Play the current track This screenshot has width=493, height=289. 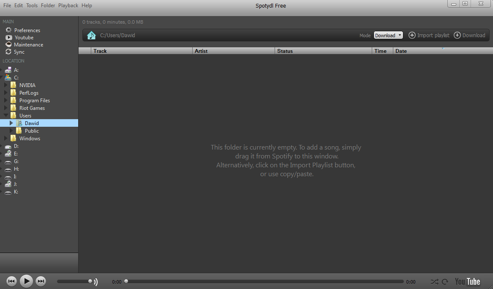tap(27, 281)
